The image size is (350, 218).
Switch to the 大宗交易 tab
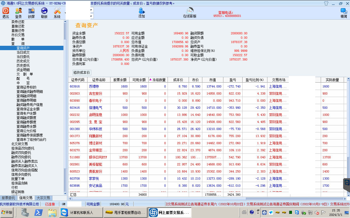pyautogui.click(x=43, y=198)
